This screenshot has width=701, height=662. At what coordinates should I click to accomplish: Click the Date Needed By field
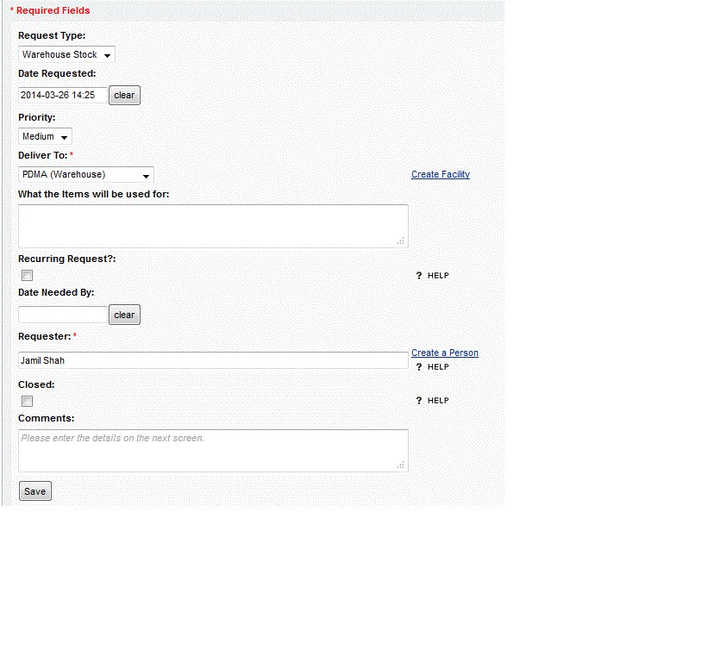62,315
